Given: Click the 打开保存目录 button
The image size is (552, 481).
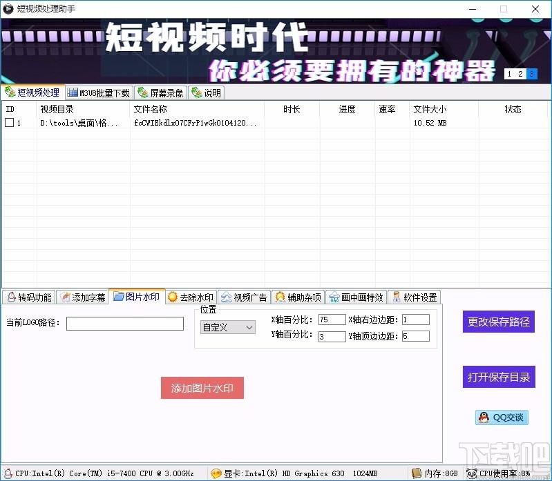Looking at the screenshot, I should [499, 377].
